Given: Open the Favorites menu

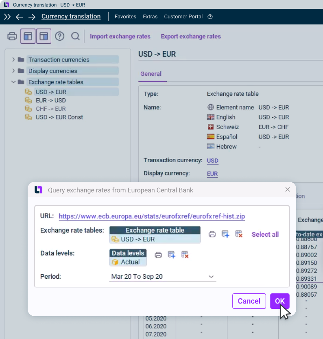Looking at the screenshot, I should 125,17.
